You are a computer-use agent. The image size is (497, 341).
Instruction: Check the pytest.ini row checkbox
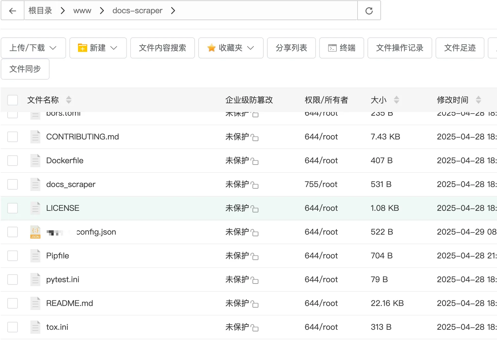(13, 280)
